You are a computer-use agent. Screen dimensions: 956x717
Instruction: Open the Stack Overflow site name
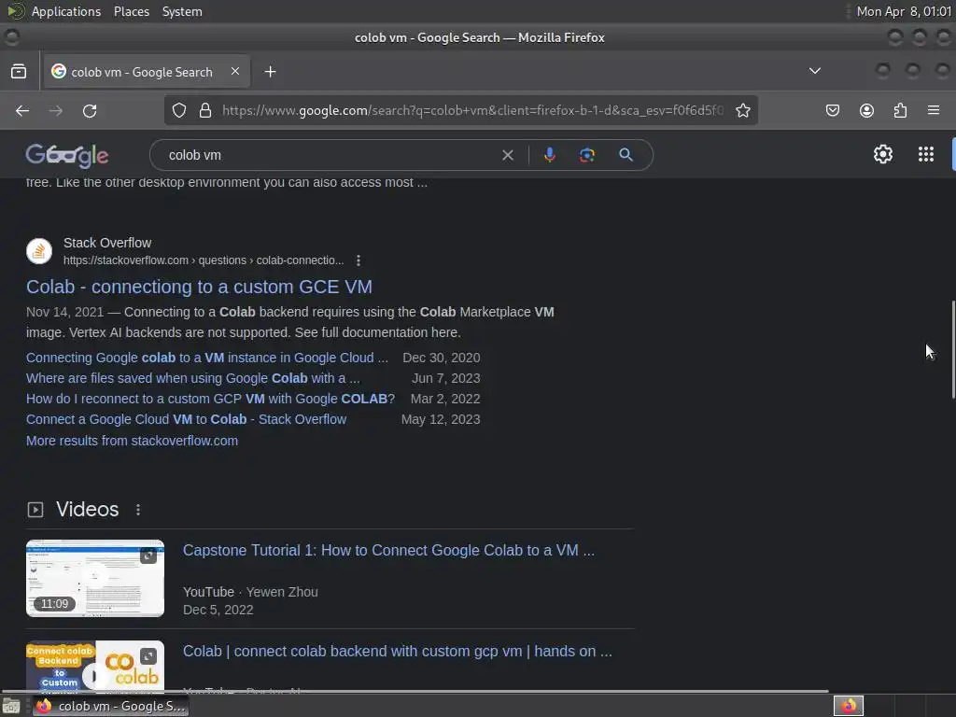click(x=107, y=243)
